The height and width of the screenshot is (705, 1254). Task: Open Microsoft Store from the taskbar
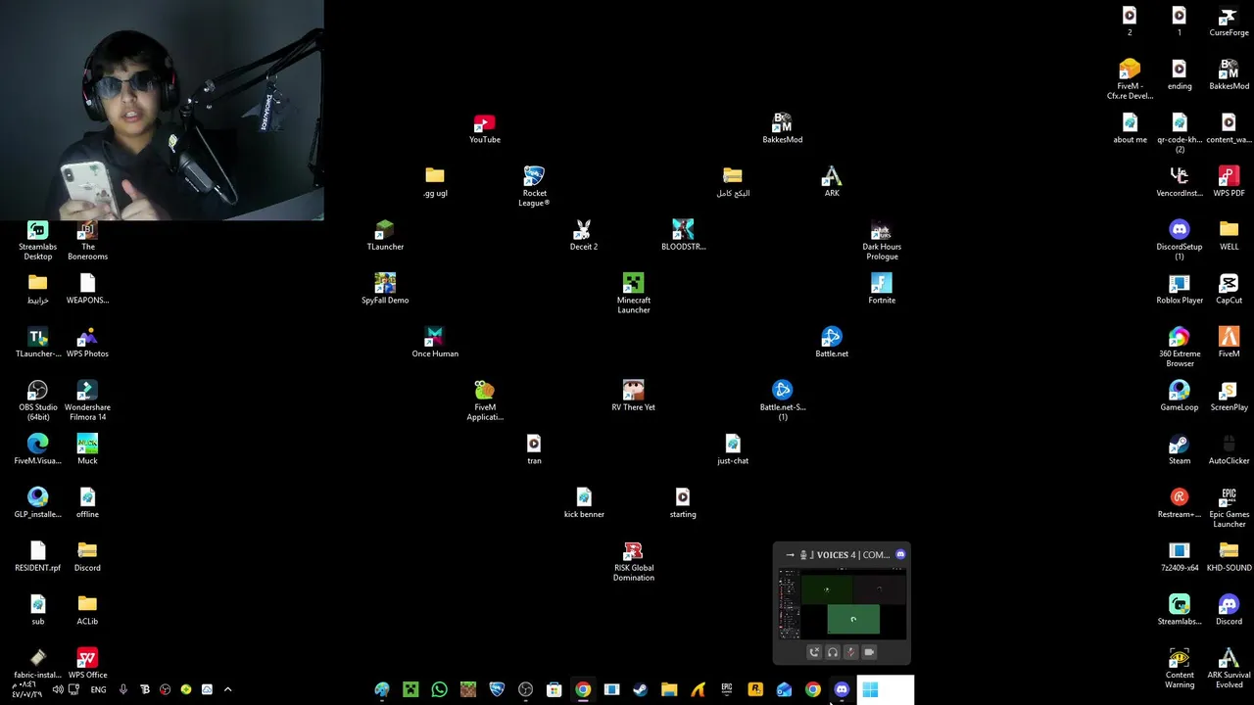pyautogui.click(x=554, y=689)
